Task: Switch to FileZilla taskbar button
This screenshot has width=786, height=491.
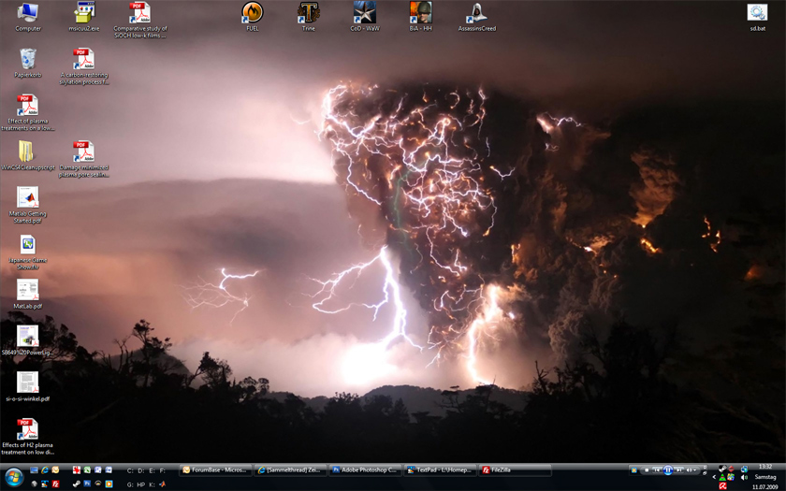Action: click(x=515, y=469)
